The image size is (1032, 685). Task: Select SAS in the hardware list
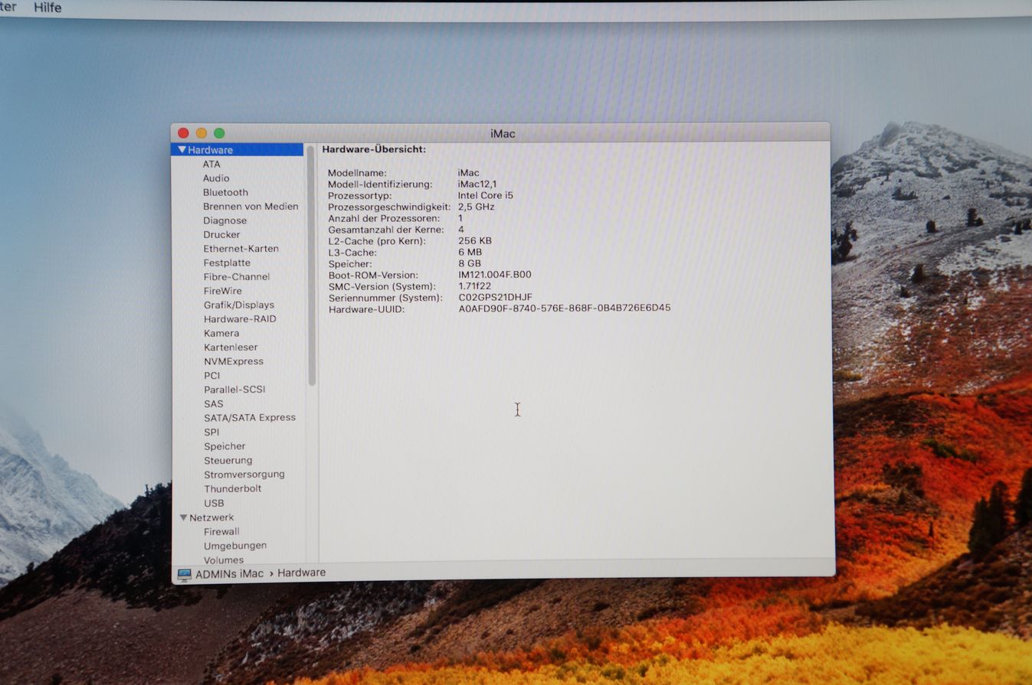pyautogui.click(x=214, y=404)
